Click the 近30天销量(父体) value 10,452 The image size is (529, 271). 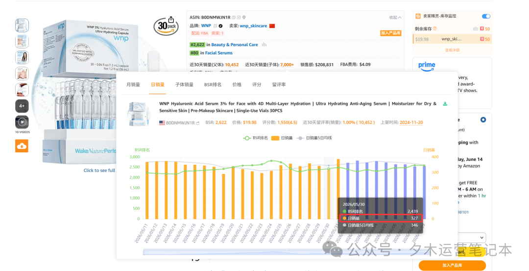pos(232,65)
